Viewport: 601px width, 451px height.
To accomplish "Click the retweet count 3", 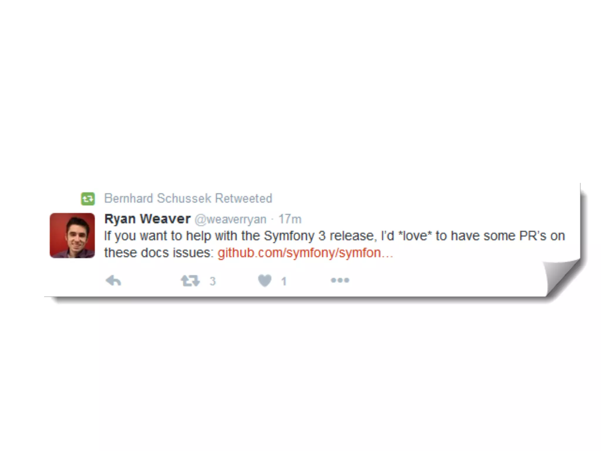I will [x=213, y=281].
